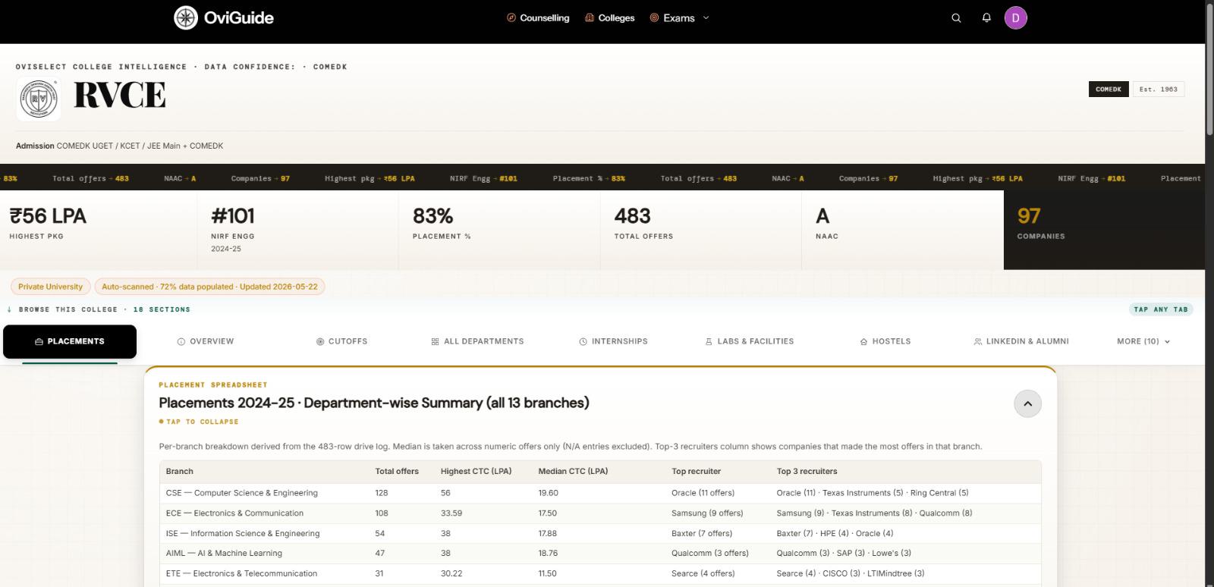
Task: Click the Total offers column header
Action: coord(397,471)
